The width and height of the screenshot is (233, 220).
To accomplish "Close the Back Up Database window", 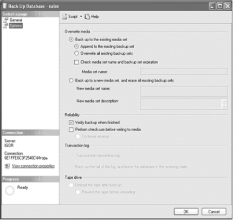I will pos(228,7).
